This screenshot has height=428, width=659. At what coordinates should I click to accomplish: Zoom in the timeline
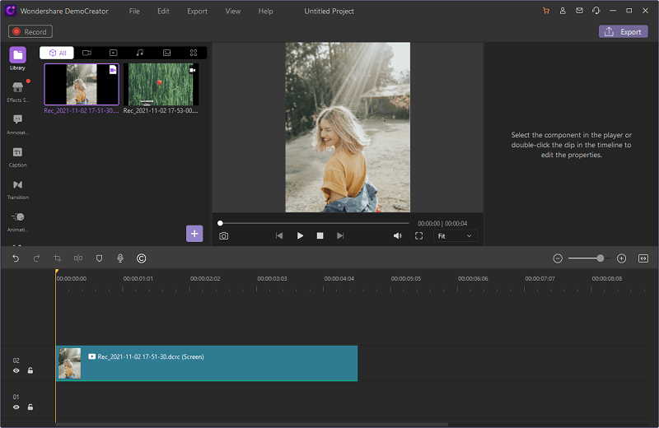pyautogui.click(x=622, y=258)
